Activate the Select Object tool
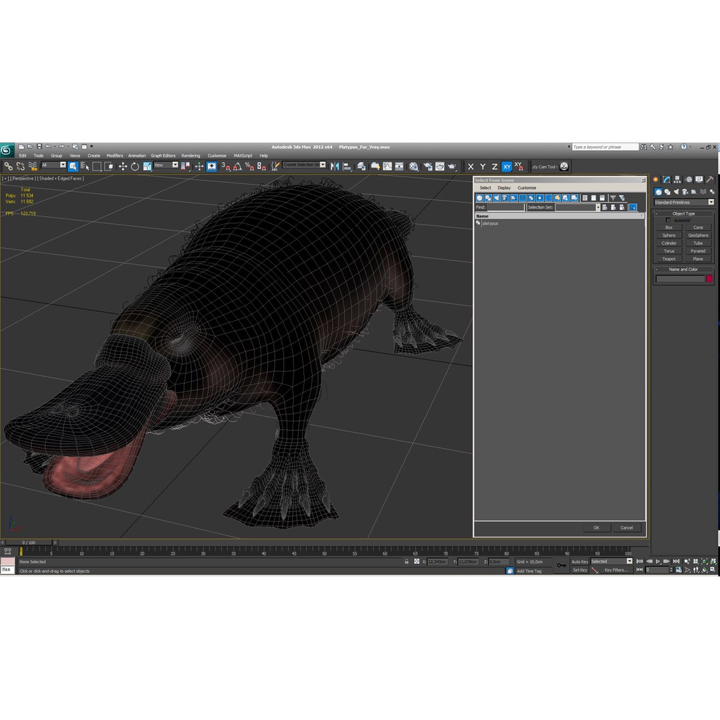Screen dimensions: 720x720 tap(73, 166)
